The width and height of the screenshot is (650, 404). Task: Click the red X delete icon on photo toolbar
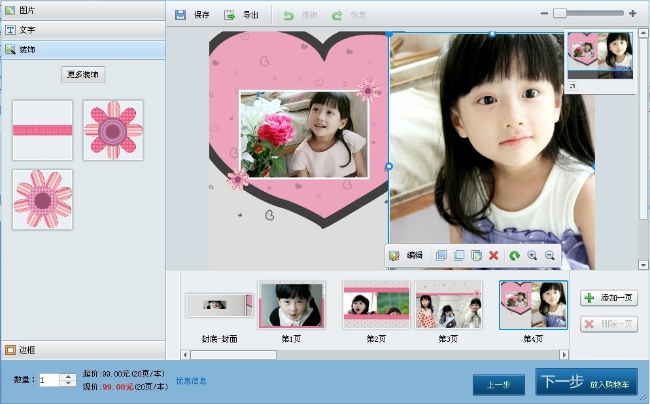(494, 255)
